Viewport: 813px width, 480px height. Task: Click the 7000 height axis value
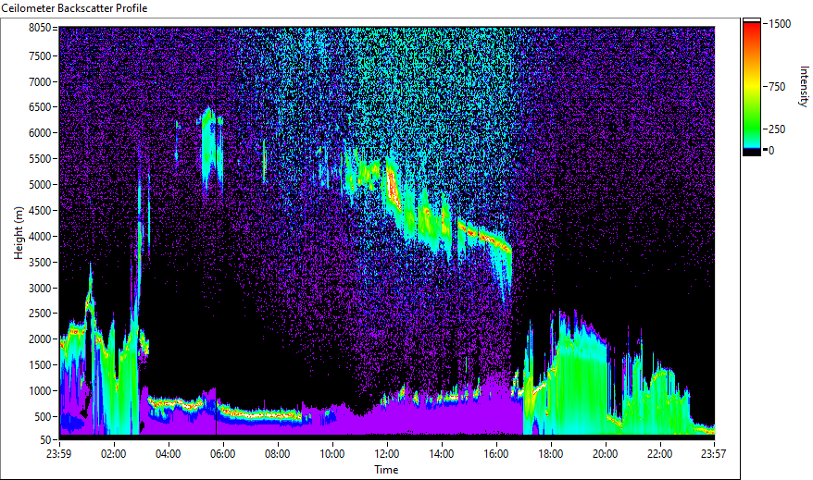[40, 81]
